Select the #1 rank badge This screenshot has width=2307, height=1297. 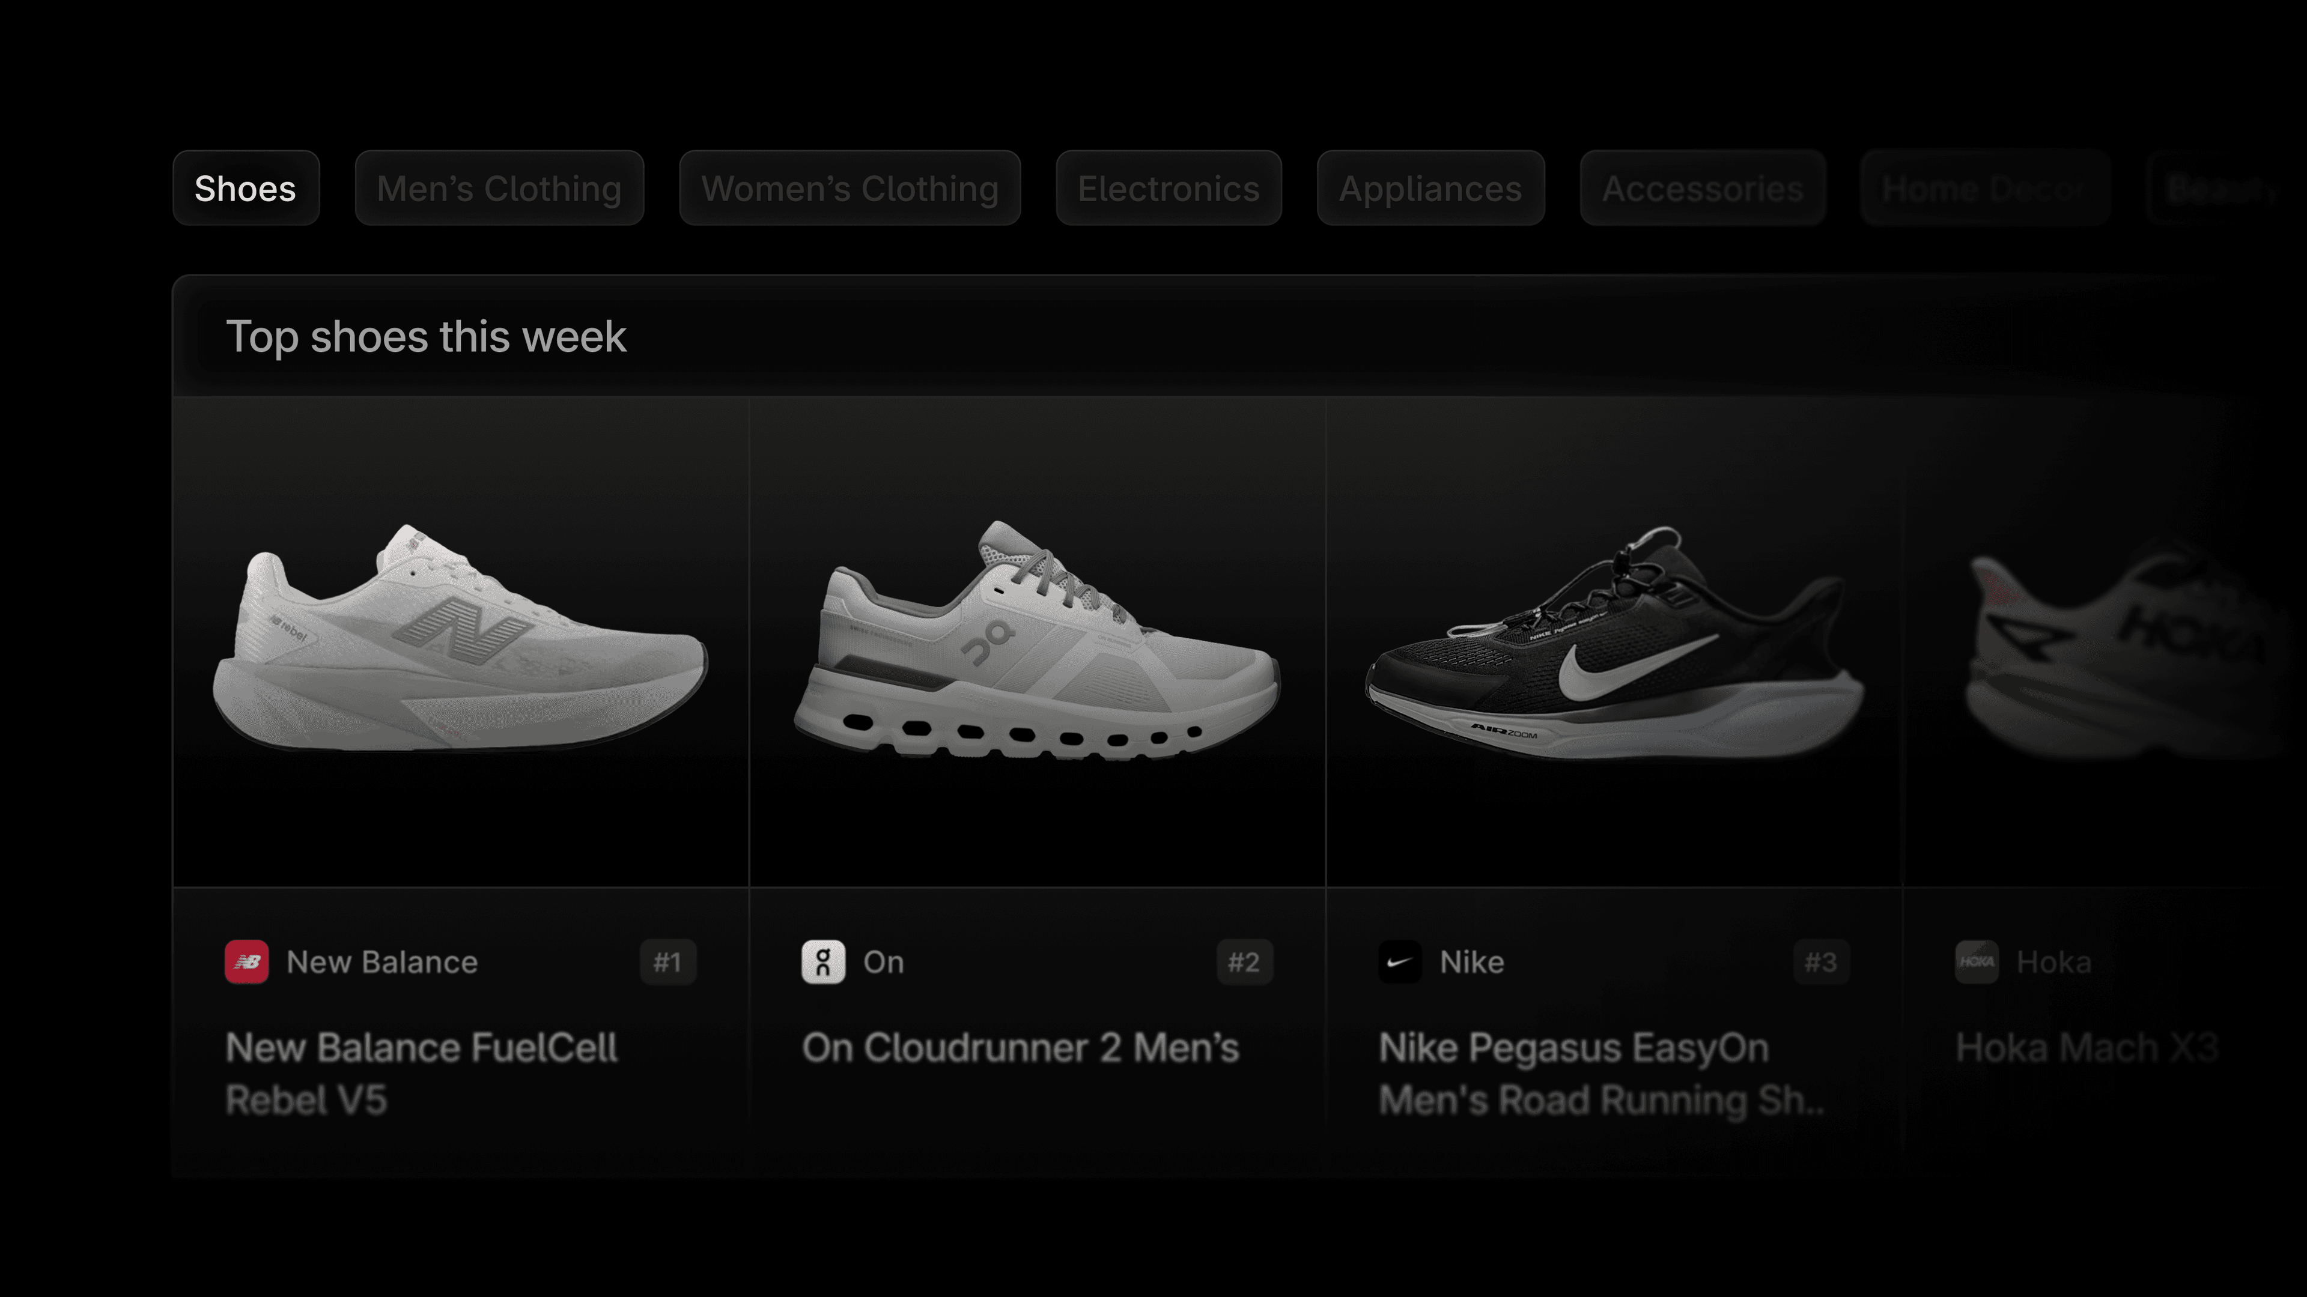(668, 962)
